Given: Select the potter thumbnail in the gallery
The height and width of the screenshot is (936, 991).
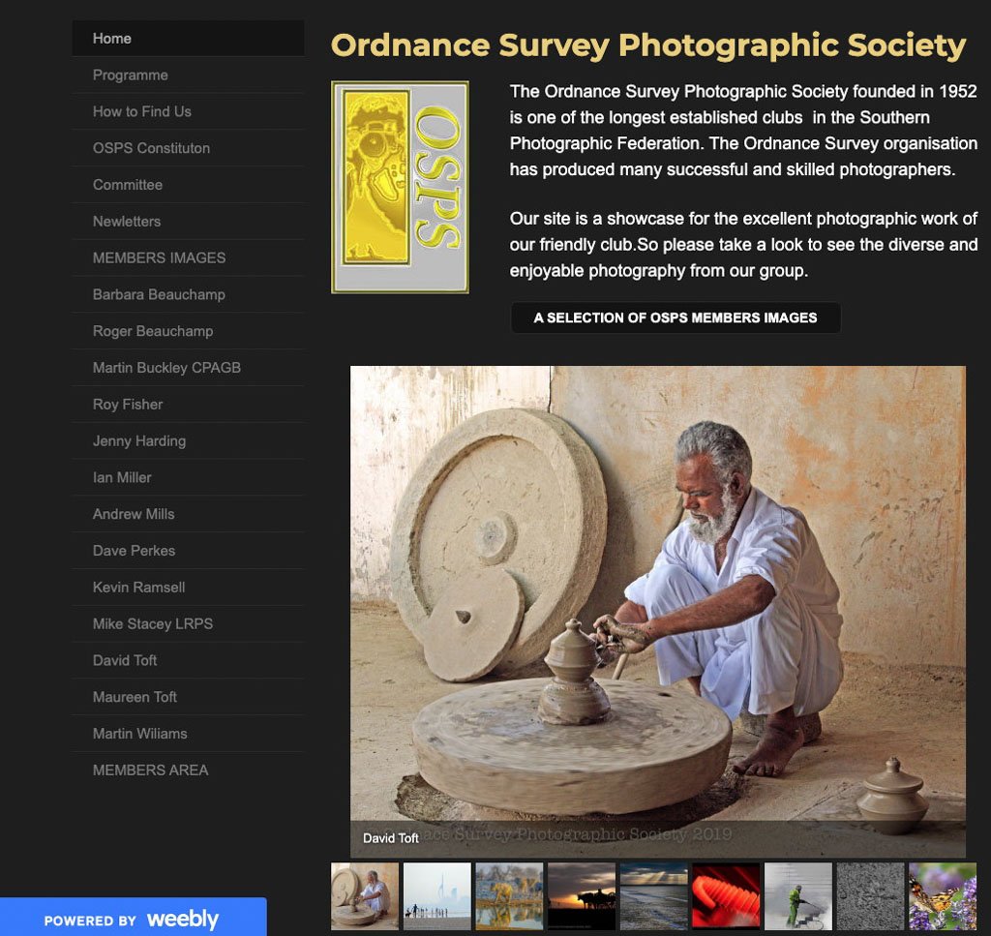Looking at the screenshot, I should point(365,895).
